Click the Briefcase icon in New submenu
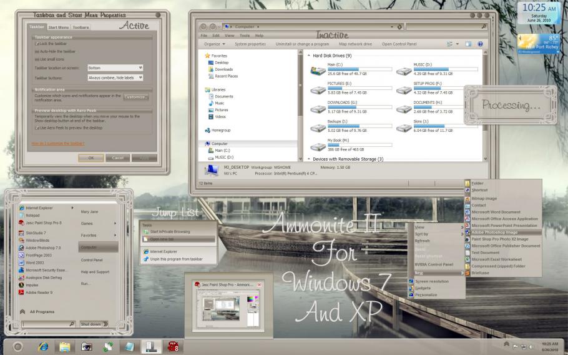 [x=468, y=273]
